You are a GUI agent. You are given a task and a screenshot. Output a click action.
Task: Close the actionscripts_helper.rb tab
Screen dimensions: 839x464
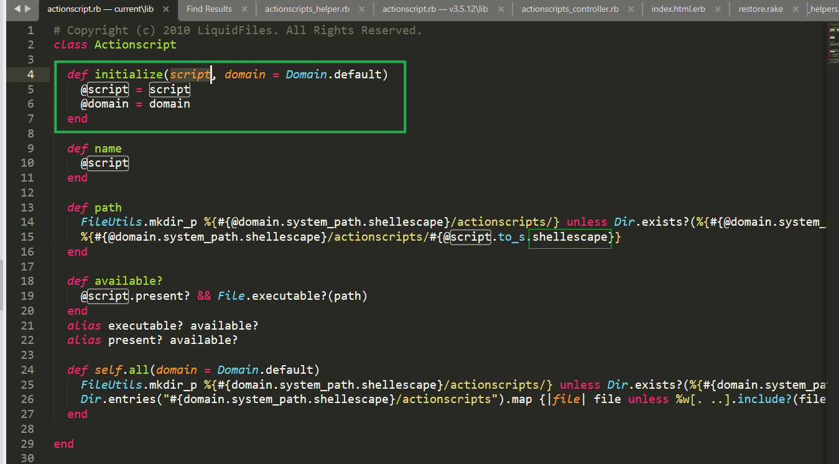(363, 9)
